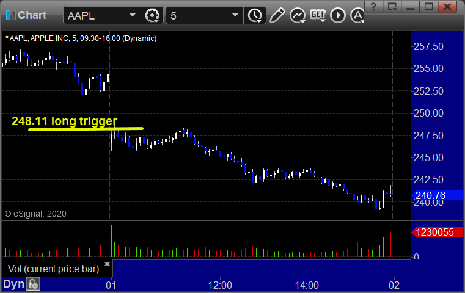Open the help question mark button

(x=373, y=6)
